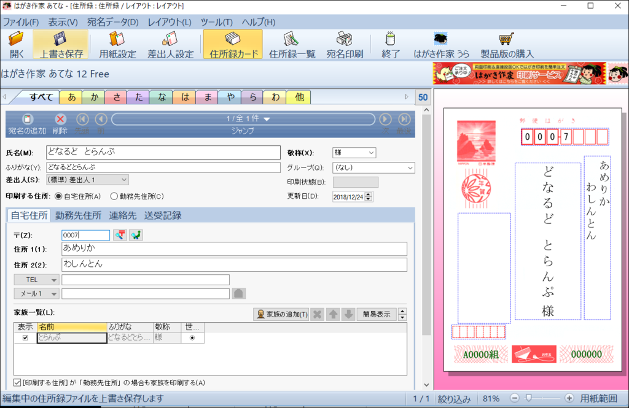Open the 住所録一覧 list view
The image size is (629, 408).
pyautogui.click(x=292, y=44)
